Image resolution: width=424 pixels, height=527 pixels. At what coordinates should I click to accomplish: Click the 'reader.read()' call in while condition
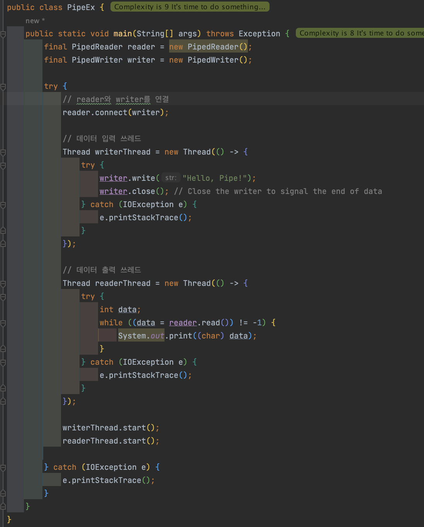[x=201, y=323]
